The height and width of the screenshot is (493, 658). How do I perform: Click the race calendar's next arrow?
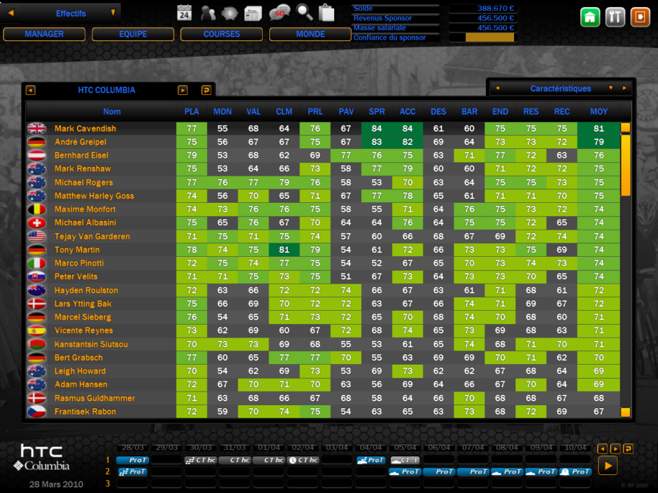[615, 449]
